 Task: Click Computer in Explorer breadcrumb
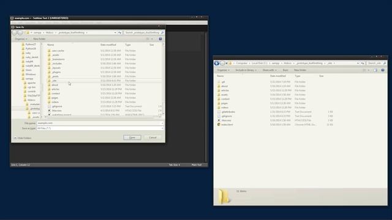tap(242, 64)
